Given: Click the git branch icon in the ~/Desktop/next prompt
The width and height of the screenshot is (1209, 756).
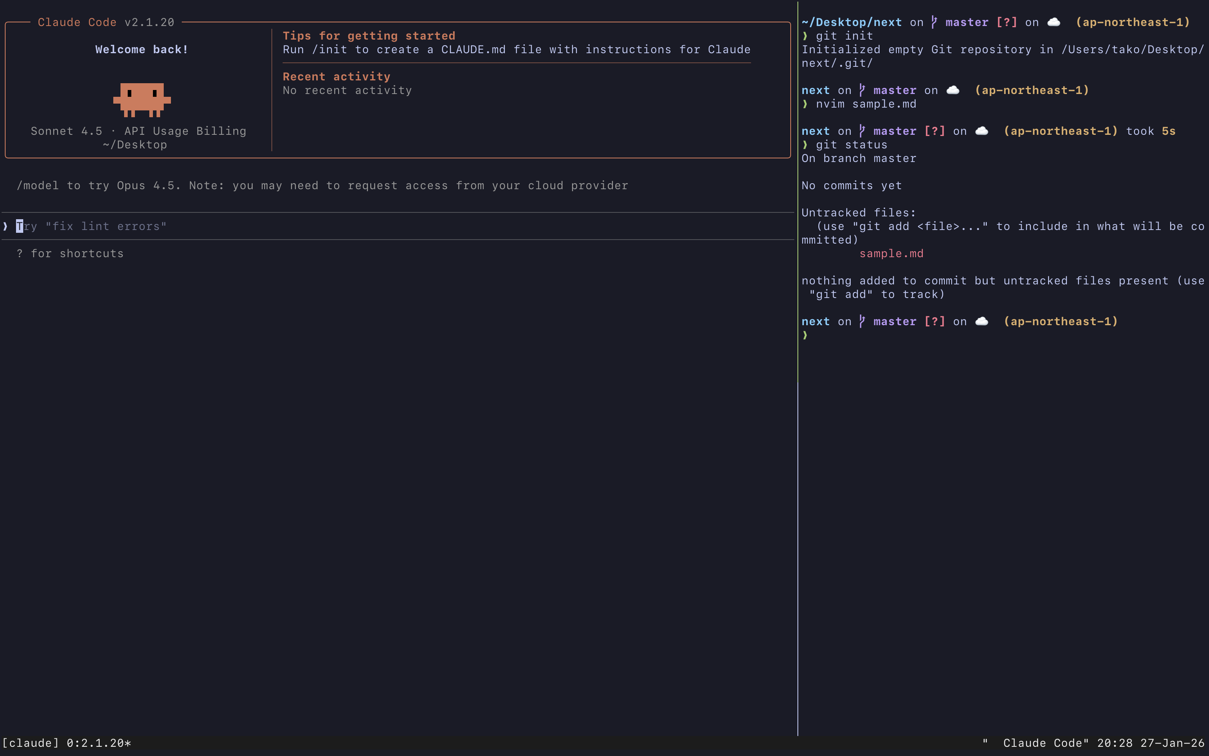Looking at the screenshot, I should pyautogui.click(x=934, y=22).
